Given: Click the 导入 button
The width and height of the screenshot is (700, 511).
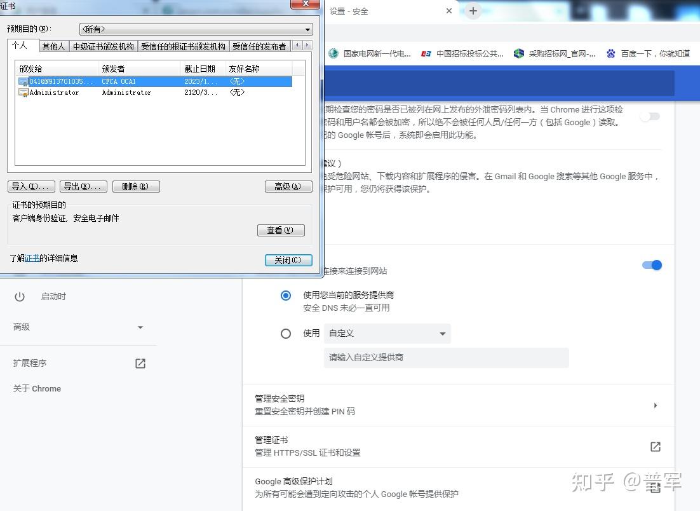Looking at the screenshot, I should coord(31,186).
